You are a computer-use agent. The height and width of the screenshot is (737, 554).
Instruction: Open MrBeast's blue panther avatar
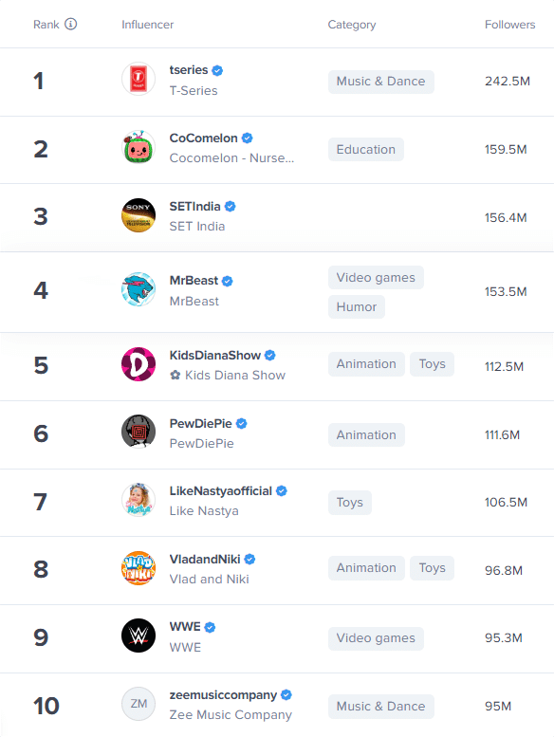[138, 289]
